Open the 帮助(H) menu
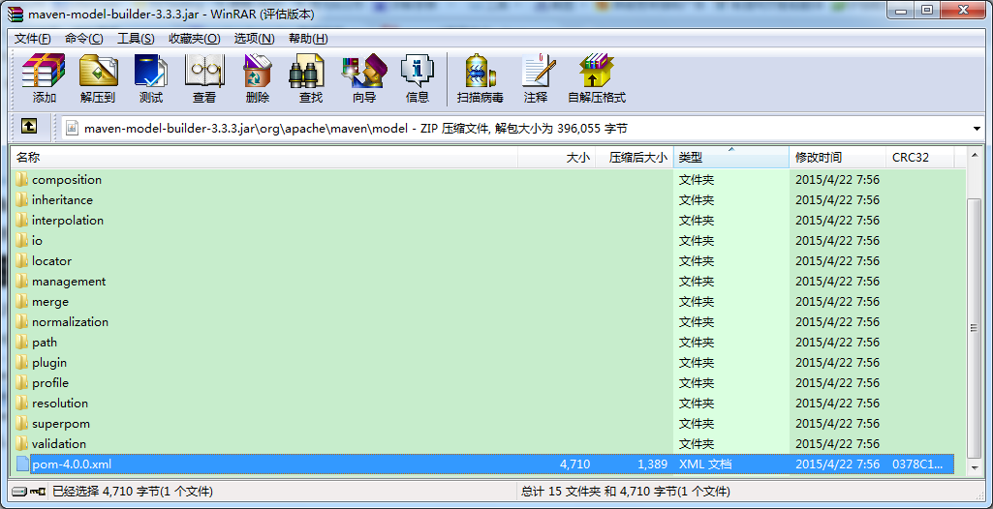 coord(308,39)
